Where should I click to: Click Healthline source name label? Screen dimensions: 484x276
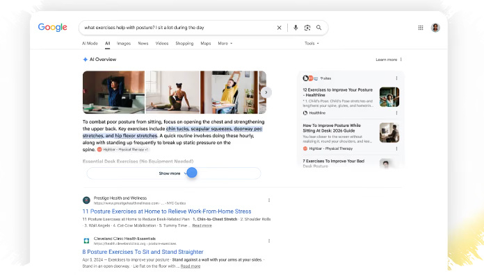click(317, 113)
